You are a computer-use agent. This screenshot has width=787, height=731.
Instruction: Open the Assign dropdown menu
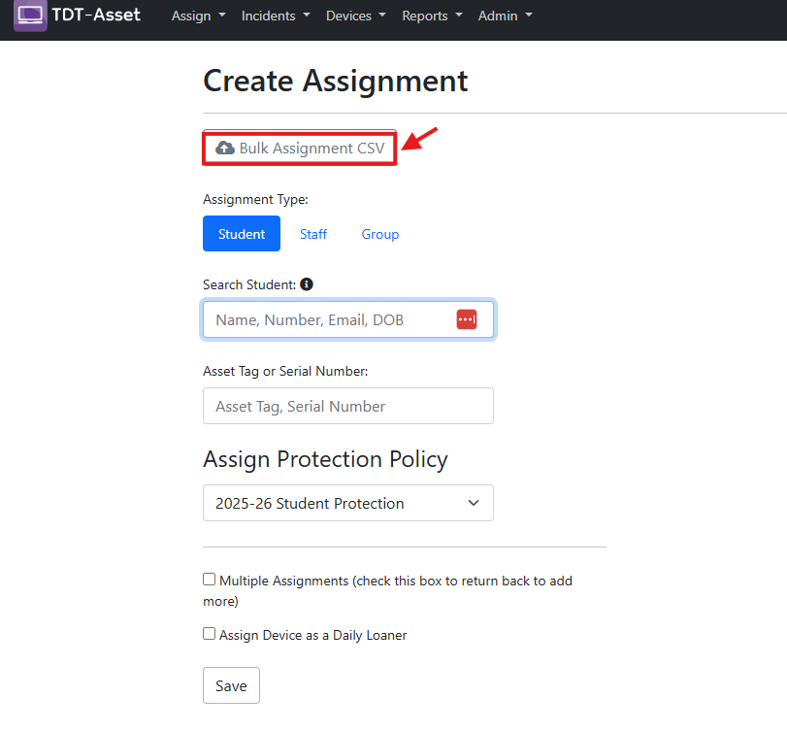click(198, 17)
